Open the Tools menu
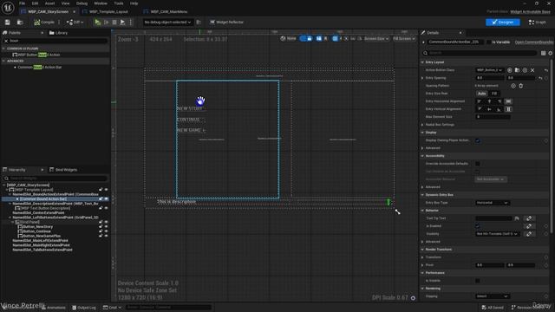 pos(119,3)
